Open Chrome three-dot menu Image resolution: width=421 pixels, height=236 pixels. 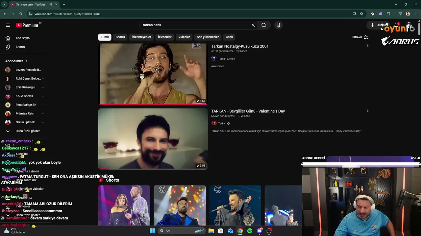[x=416, y=14]
